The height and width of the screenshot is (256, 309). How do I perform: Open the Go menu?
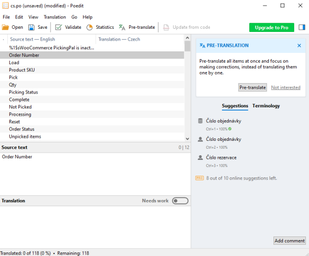pos(74,17)
